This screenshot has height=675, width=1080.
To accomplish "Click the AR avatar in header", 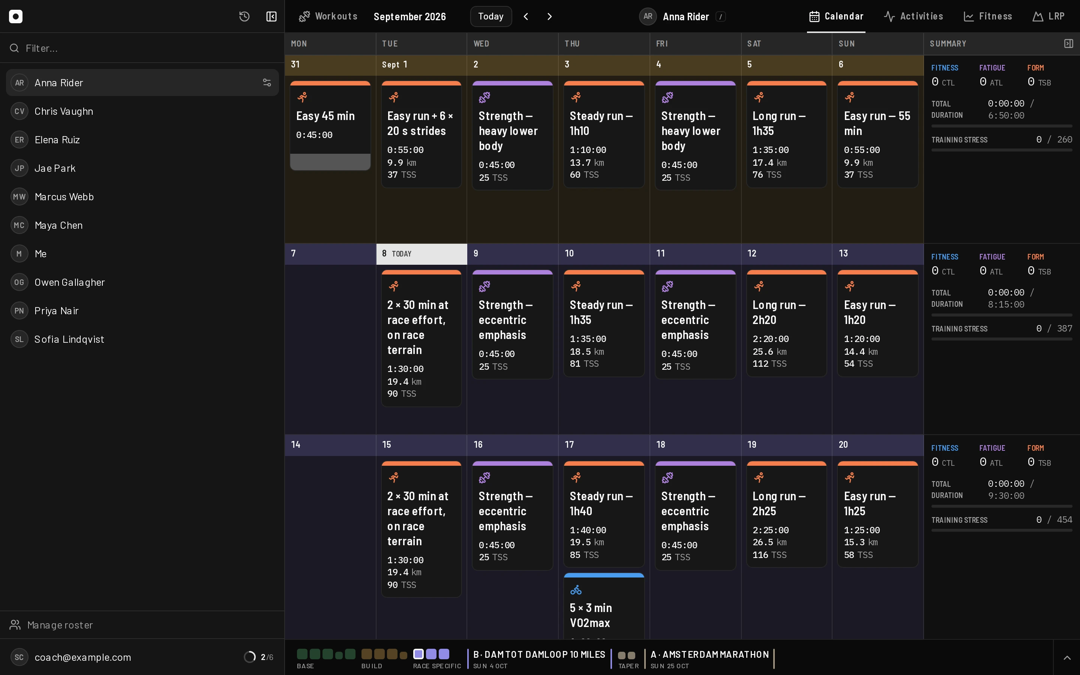I will [x=648, y=16].
